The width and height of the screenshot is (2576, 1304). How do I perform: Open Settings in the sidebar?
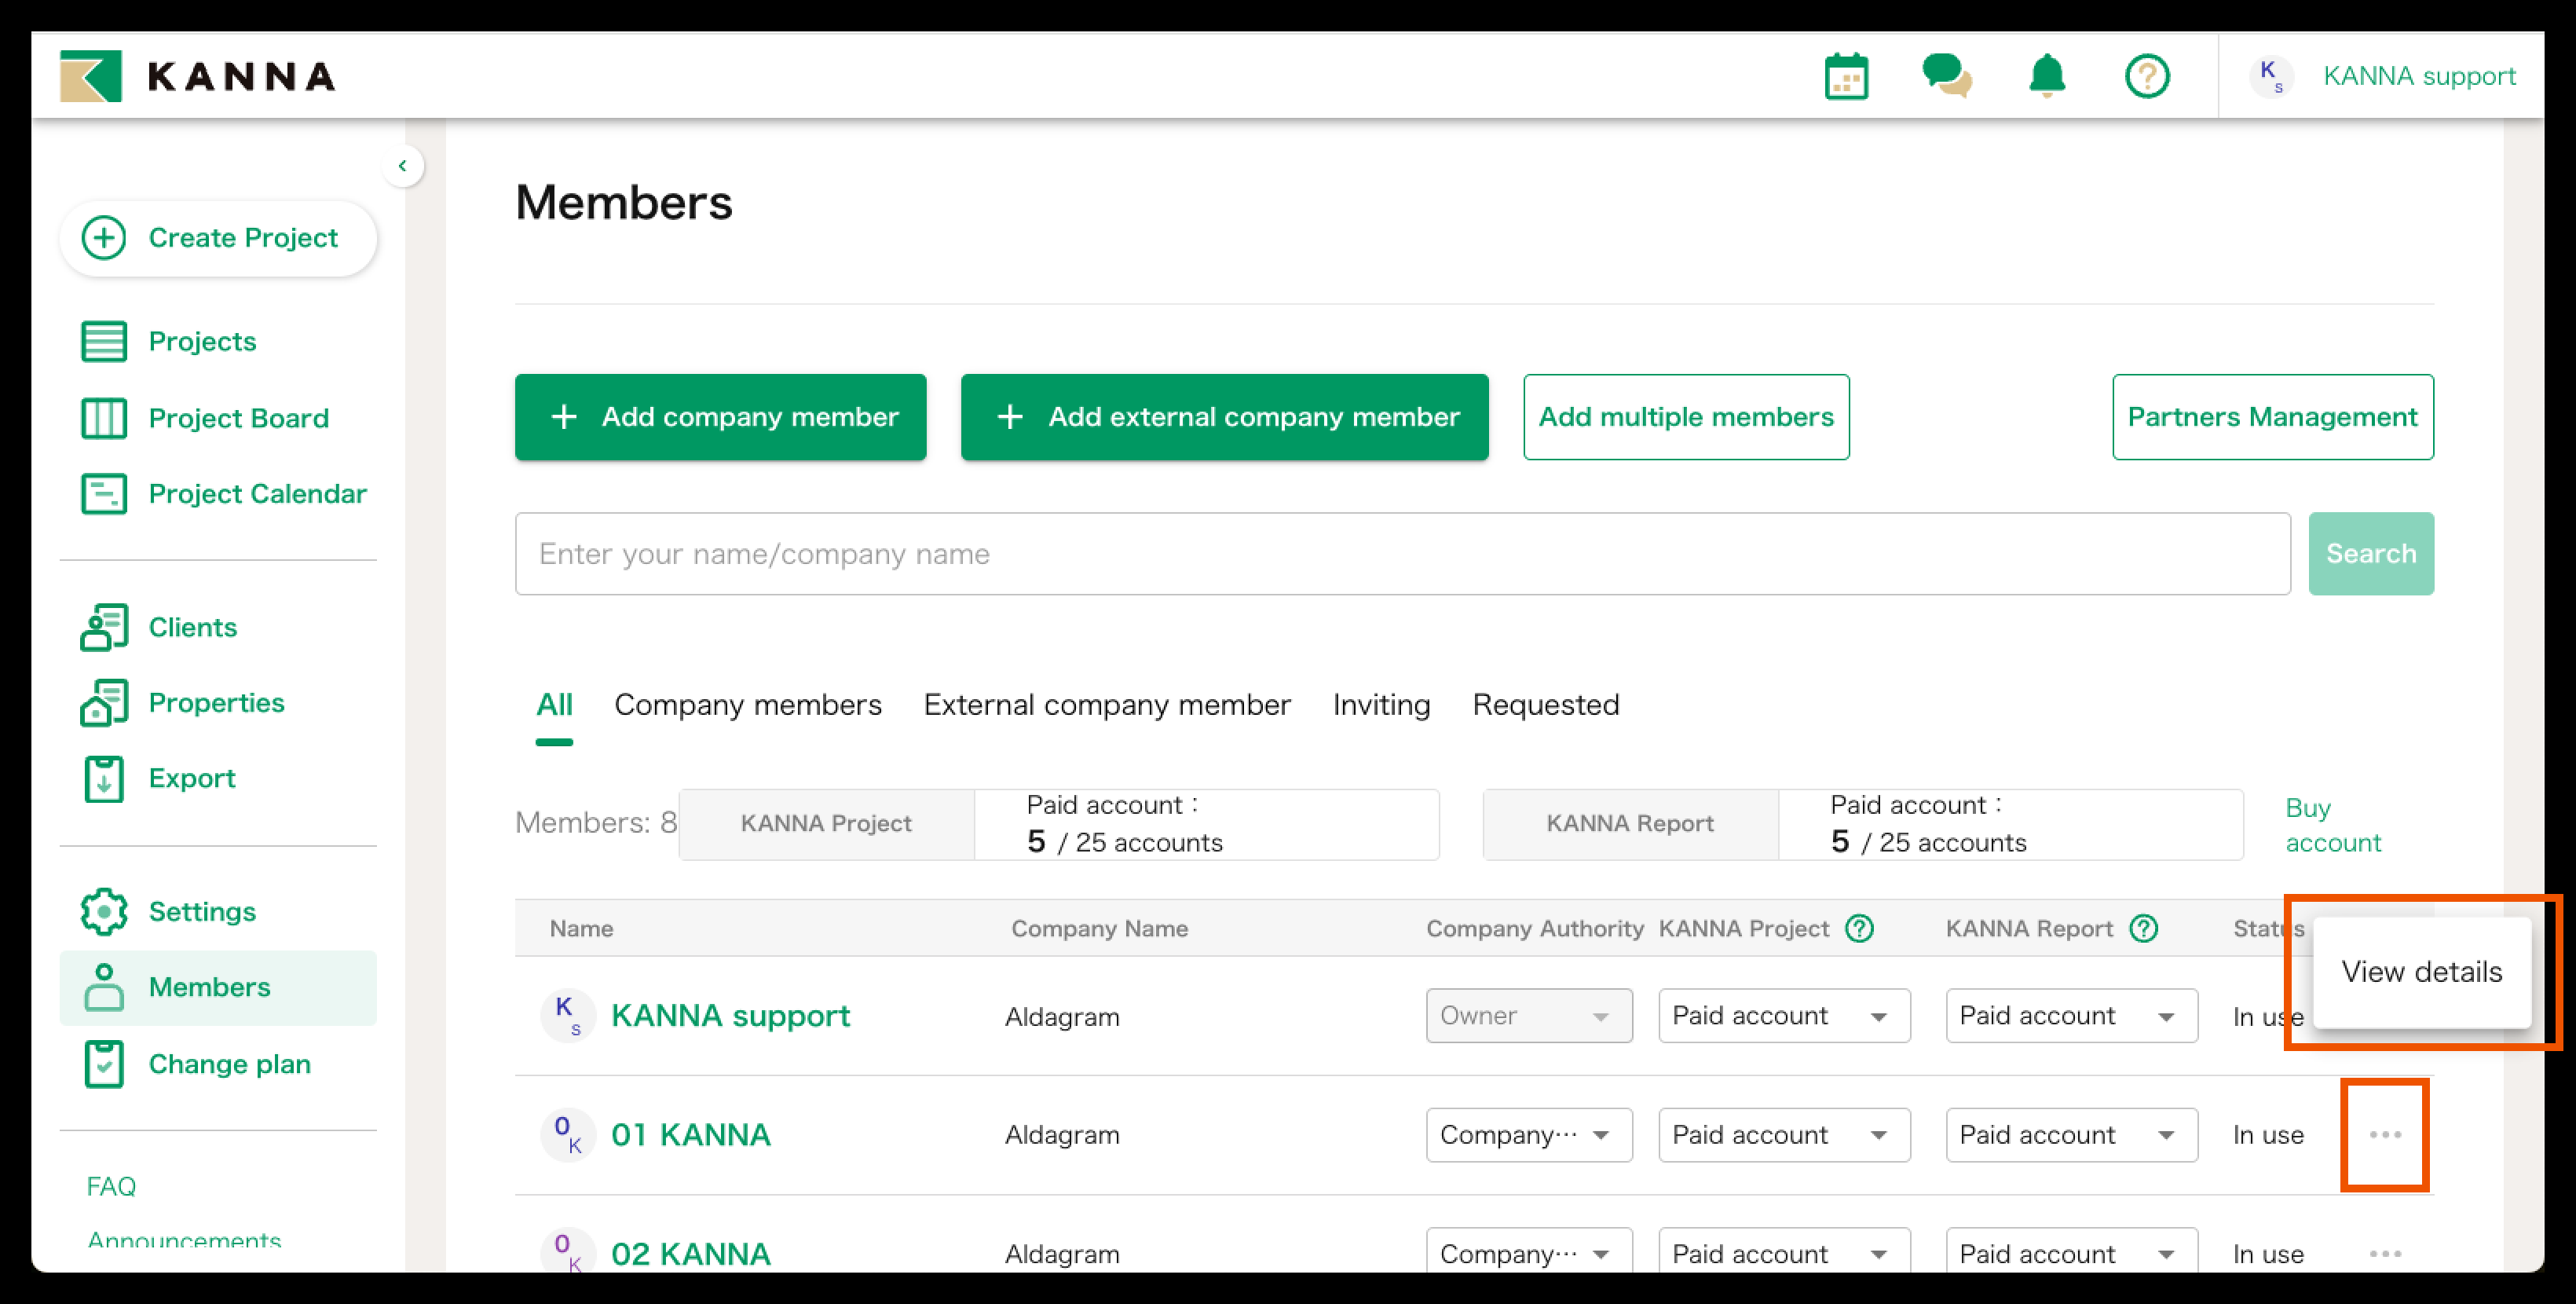tap(201, 911)
